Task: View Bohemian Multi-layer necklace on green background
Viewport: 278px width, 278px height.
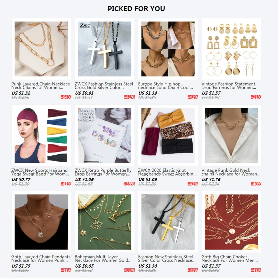Action: coord(105,222)
